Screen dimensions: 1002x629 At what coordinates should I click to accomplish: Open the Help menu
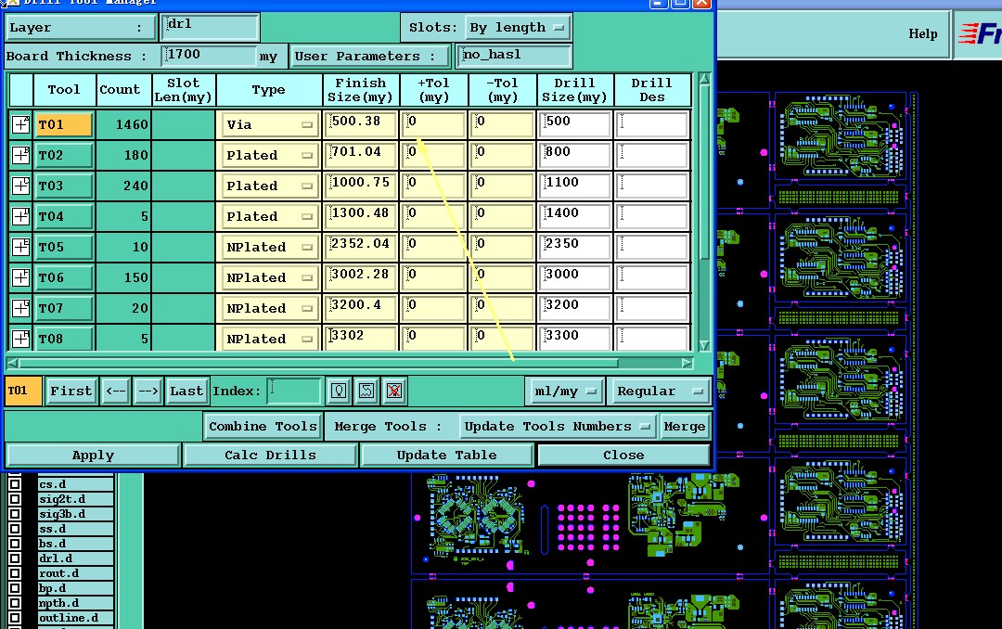tap(923, 34)
